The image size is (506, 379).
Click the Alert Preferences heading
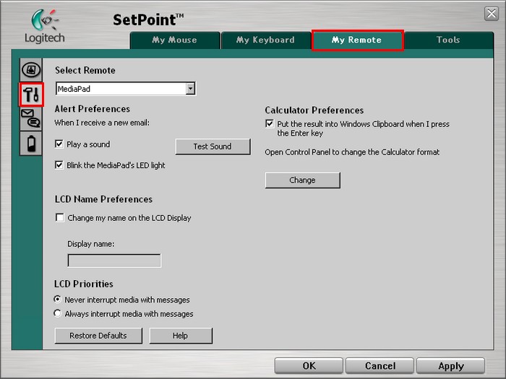[93, 109]
